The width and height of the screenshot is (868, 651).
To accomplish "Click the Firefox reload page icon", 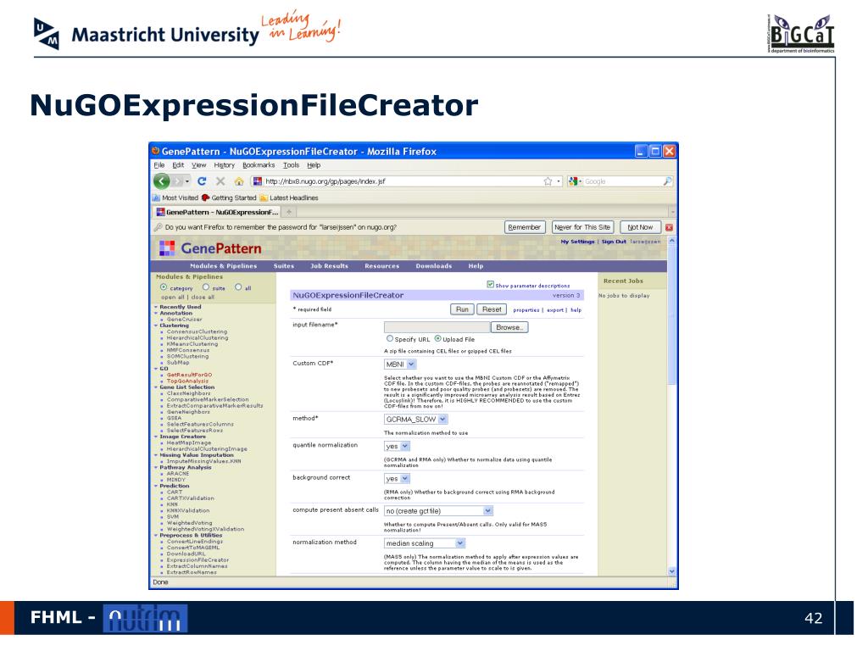I will 202,181.
